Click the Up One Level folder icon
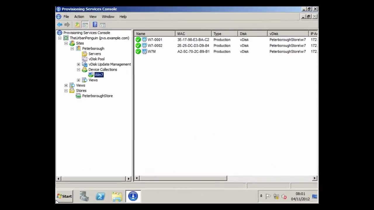The height and width of the screenshot is (210, 374). (x=77, y=25)
